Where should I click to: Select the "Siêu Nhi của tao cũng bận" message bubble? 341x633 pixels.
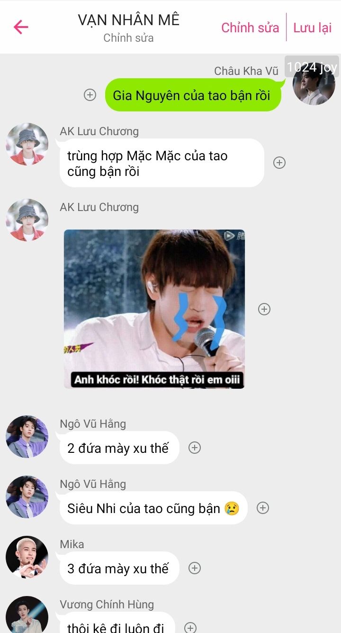tap(153, 508)
